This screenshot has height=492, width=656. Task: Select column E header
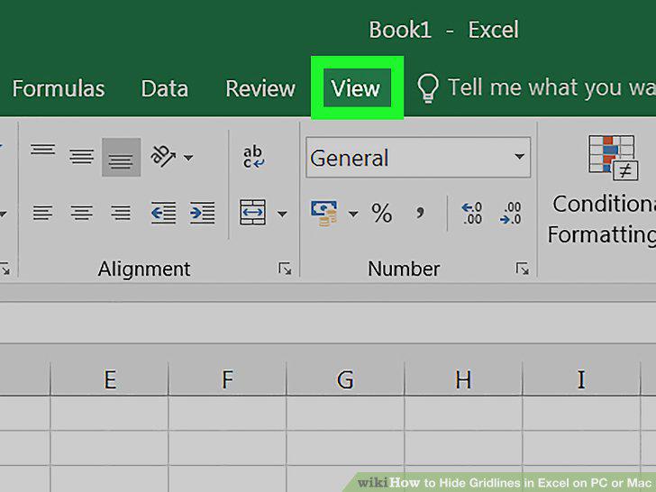pyautogui.click(x=110, y=379)
